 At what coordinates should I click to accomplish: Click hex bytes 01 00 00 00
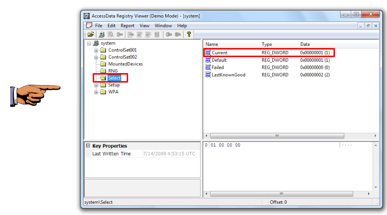[225, 145]
